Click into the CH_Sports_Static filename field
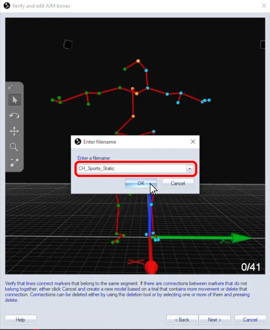 [131, 168]
